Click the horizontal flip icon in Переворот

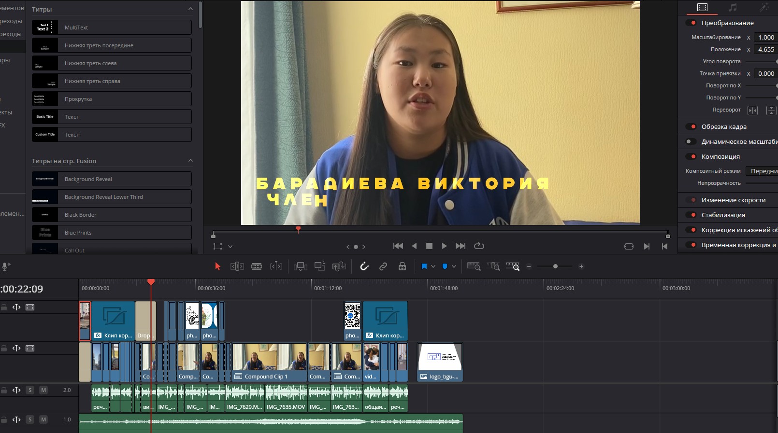(x=752, y=111)
